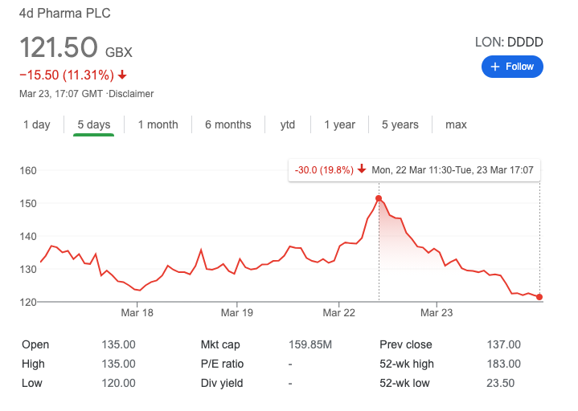
Task: Show the 6 months range
Action: [228, 124]
